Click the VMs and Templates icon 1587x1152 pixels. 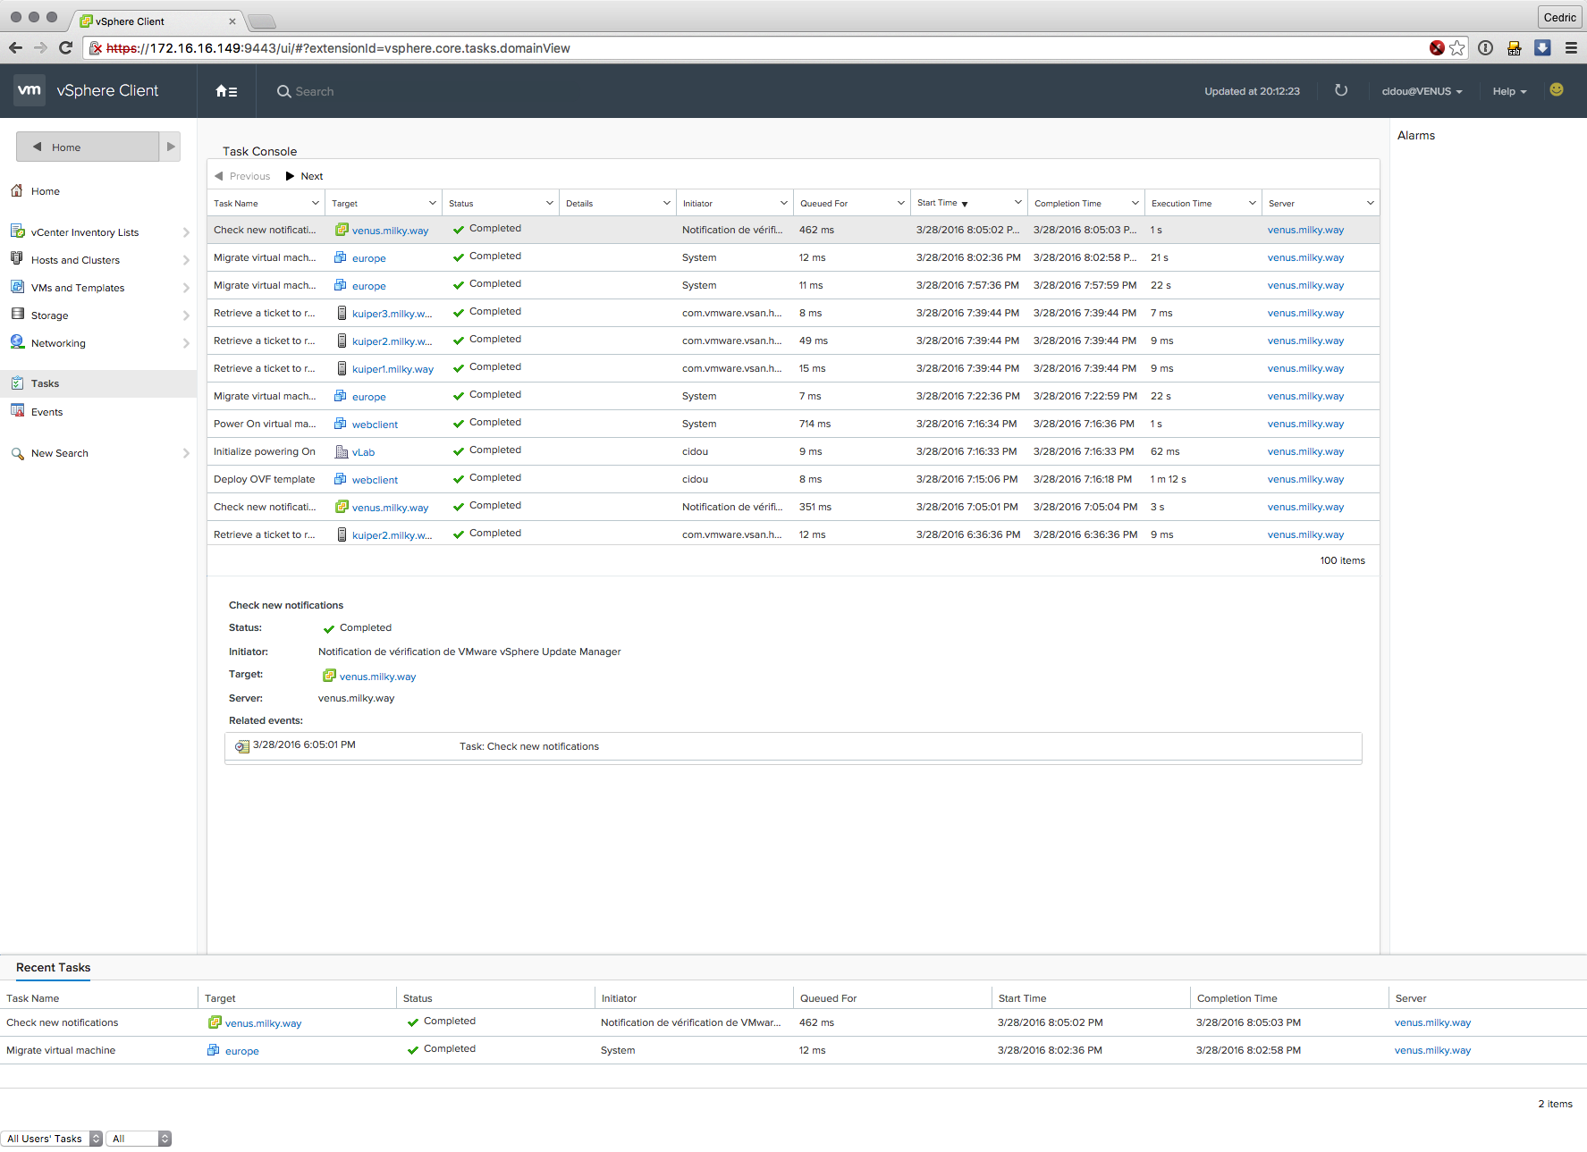[x=17, y=287]
